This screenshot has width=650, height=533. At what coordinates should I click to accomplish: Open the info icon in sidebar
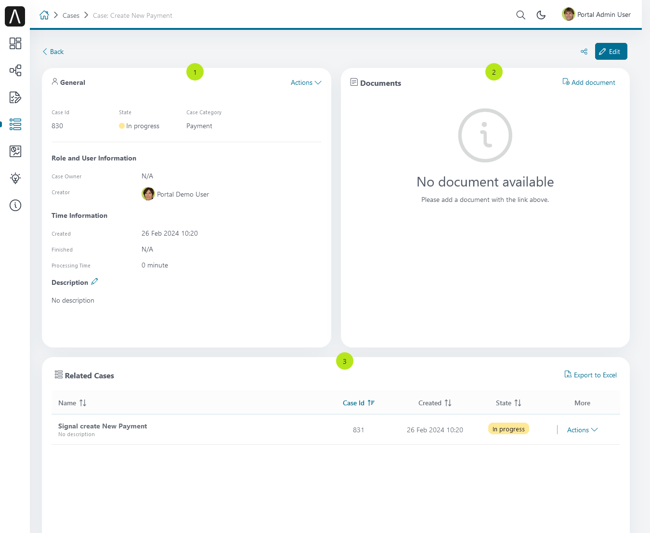point(15,205)
